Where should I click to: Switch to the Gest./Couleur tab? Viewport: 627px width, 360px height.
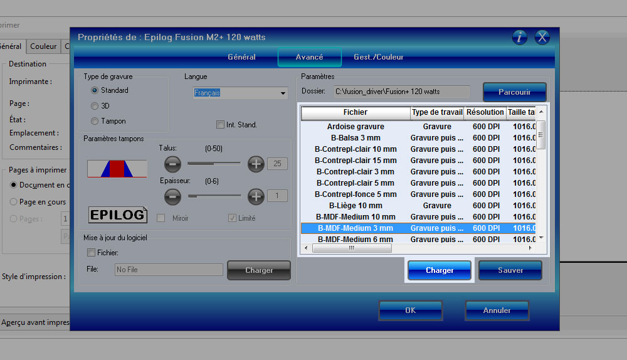pyautogui.click(x=378, y=57)
